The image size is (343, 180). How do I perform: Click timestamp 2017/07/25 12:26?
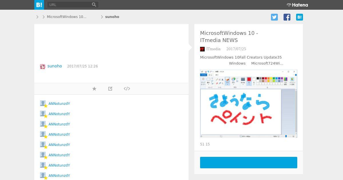click(82, 66)
